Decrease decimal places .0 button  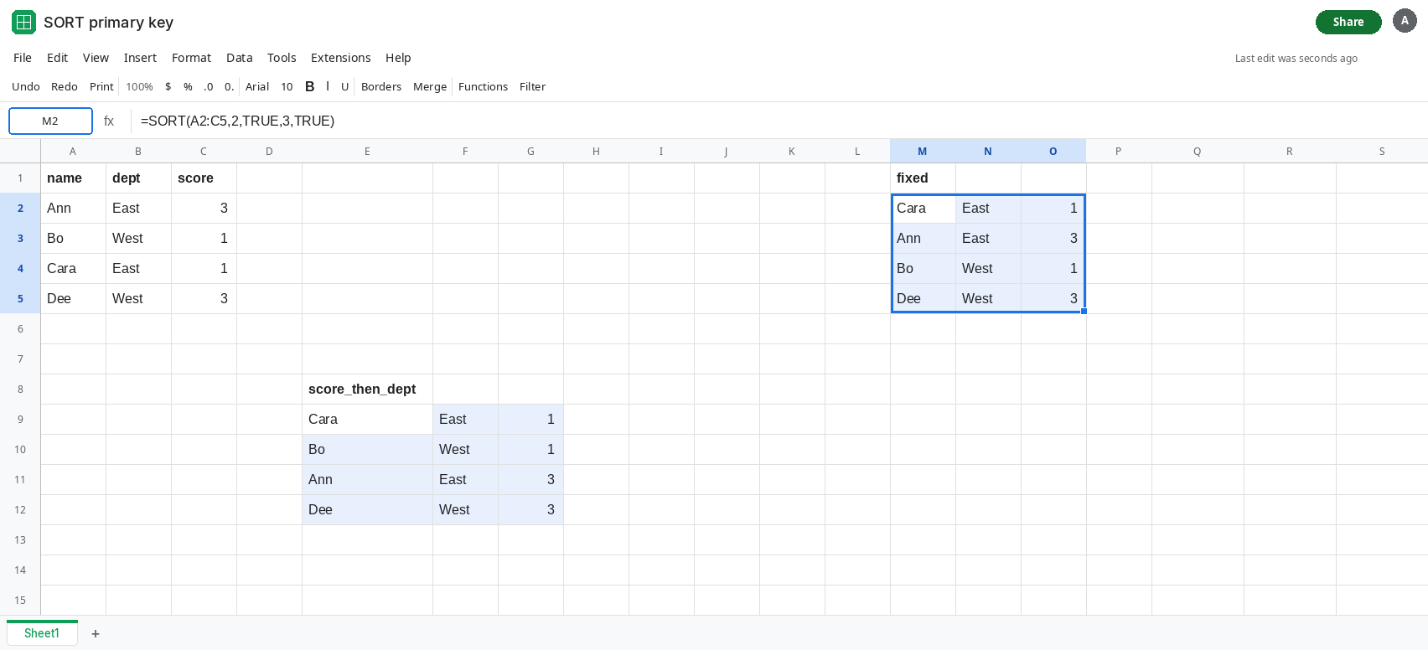208,86
